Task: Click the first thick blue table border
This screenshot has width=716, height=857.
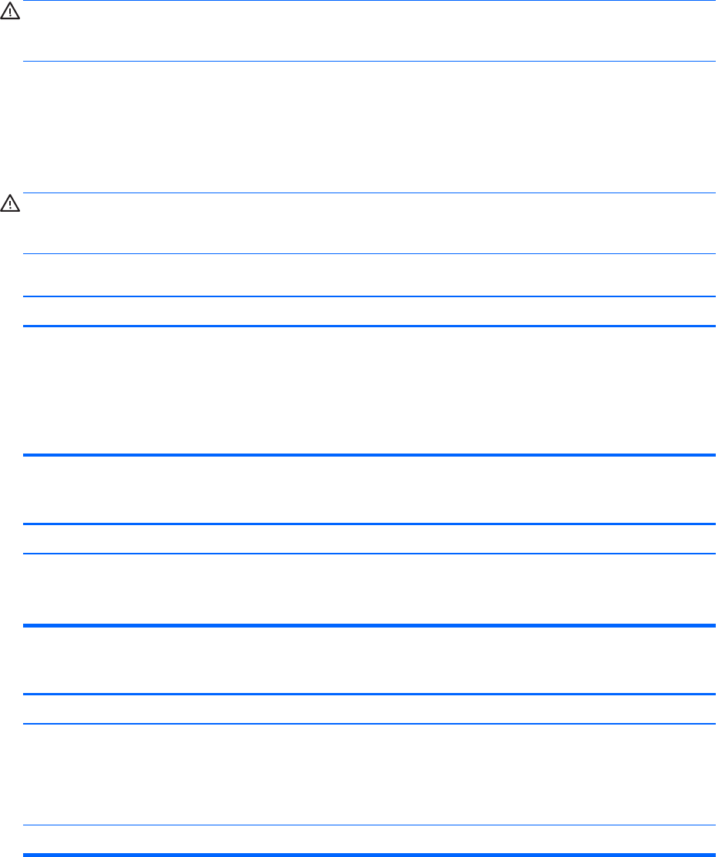Action: tap(369, 326)
